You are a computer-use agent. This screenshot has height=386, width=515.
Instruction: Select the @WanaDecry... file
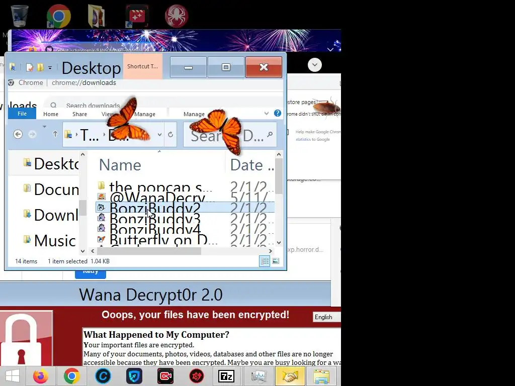tap(185, 197)
